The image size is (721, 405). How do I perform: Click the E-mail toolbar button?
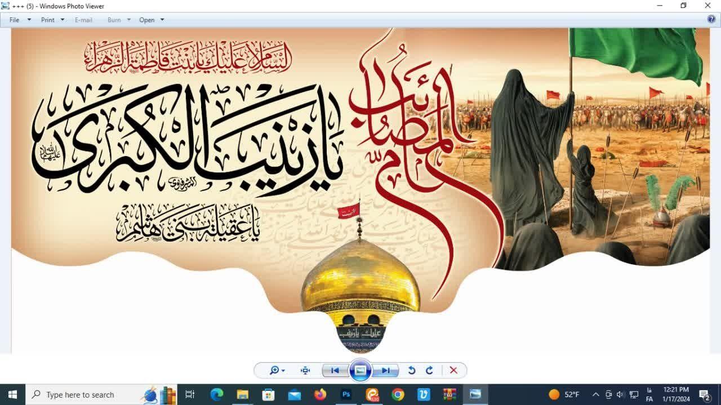(83, 20)
